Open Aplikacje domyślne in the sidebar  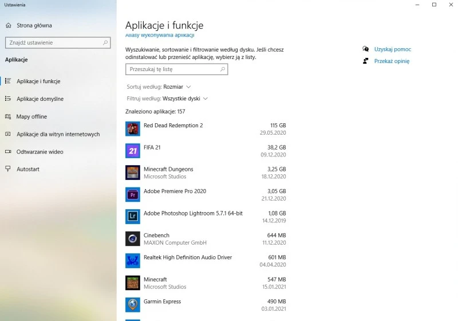pos(40,99)
